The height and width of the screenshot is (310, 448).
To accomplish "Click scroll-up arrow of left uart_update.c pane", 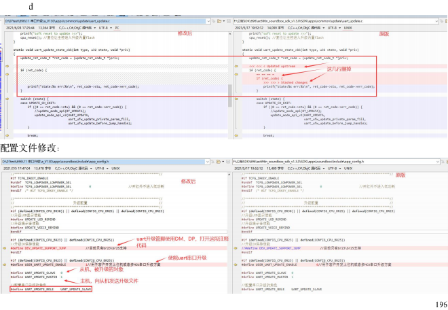I will pyautogui.click(x=230, y=34).
